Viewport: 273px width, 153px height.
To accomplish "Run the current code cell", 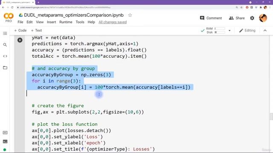I will (20, 40).
